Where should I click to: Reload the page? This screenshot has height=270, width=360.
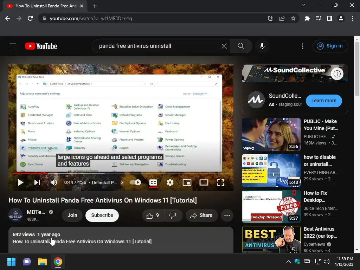click(30, 18)
